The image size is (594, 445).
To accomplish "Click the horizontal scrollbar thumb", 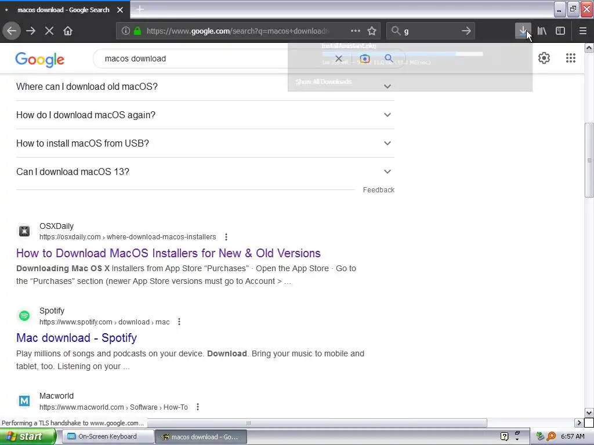I will 248,422.
